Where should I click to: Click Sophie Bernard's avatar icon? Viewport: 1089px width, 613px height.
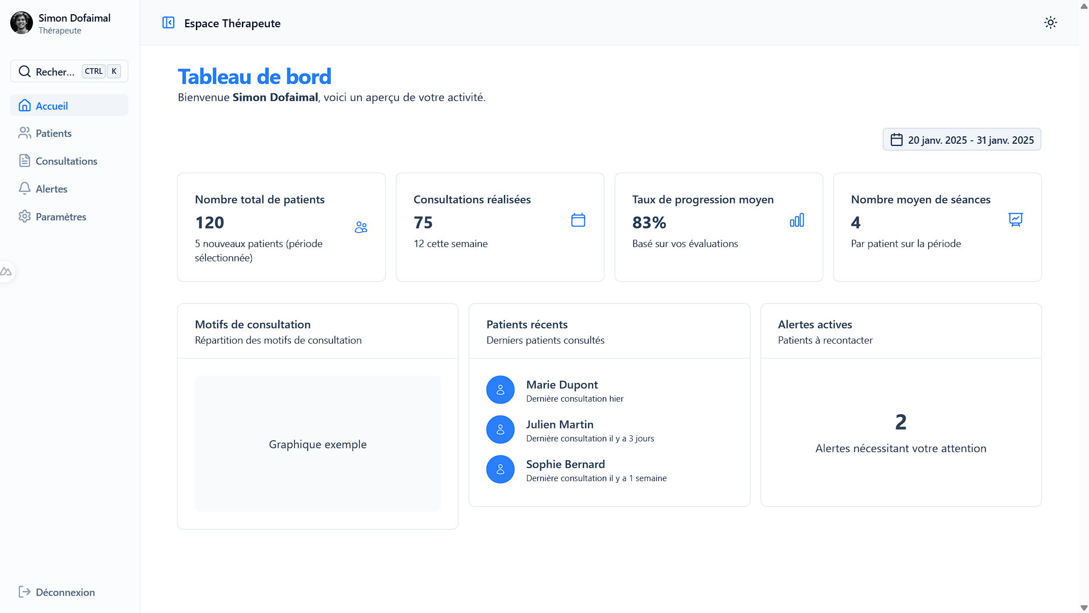pos(500,470)
